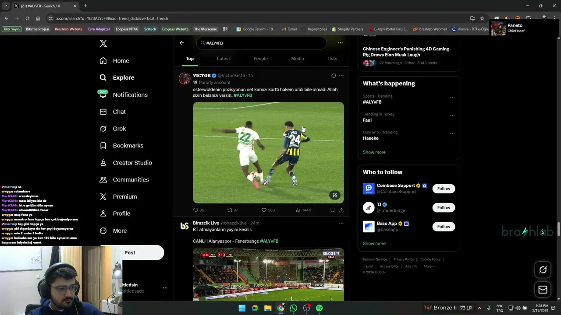
Task: Reply to VICTOR's post (85 replies)
Action: [x=199, y=210]
